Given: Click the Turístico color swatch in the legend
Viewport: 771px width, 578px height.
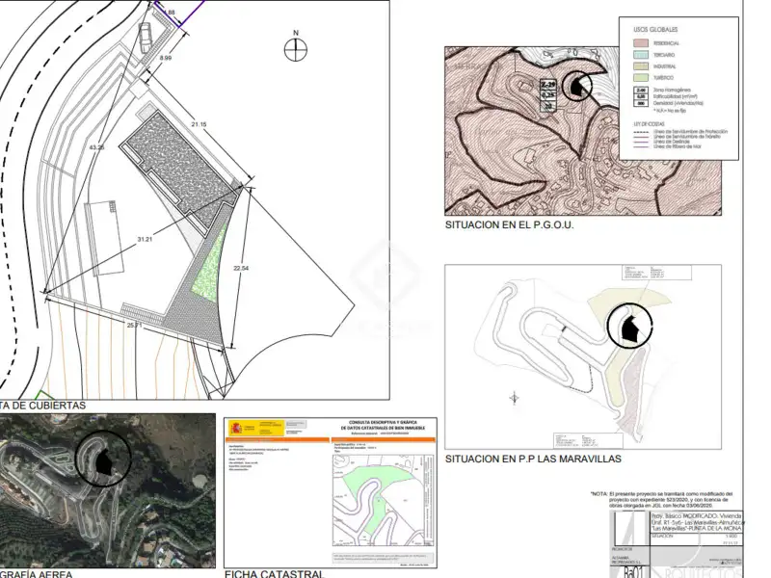Looking at the screenshot, I should click(641, 78).
